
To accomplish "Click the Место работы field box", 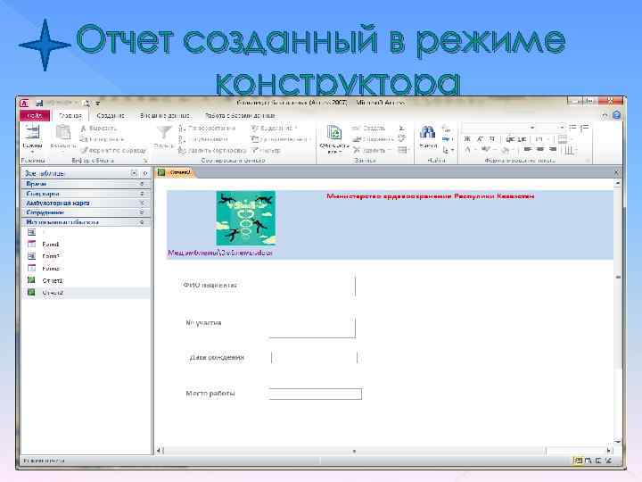I will pos(316,394).
